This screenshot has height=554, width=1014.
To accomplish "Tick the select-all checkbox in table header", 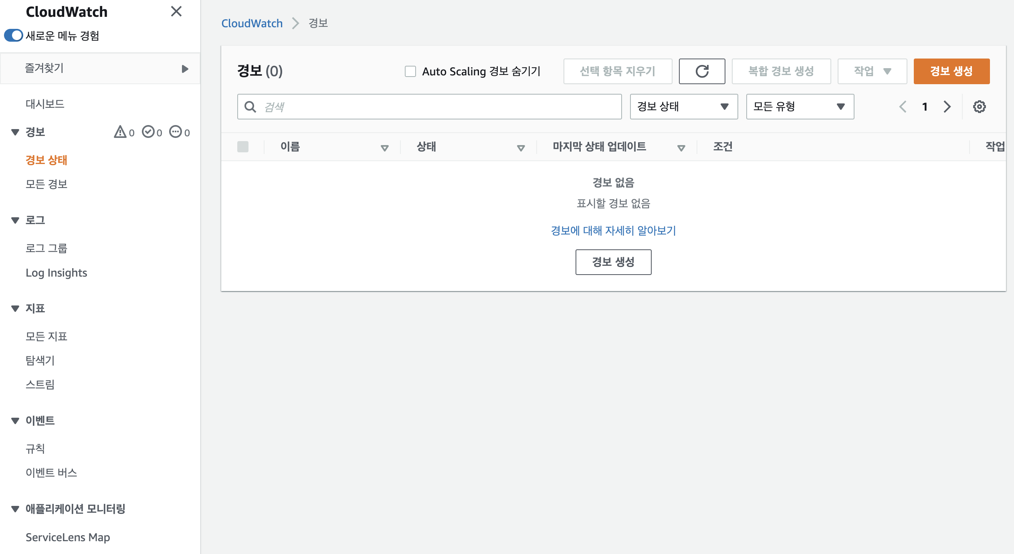I will [243, 147].
